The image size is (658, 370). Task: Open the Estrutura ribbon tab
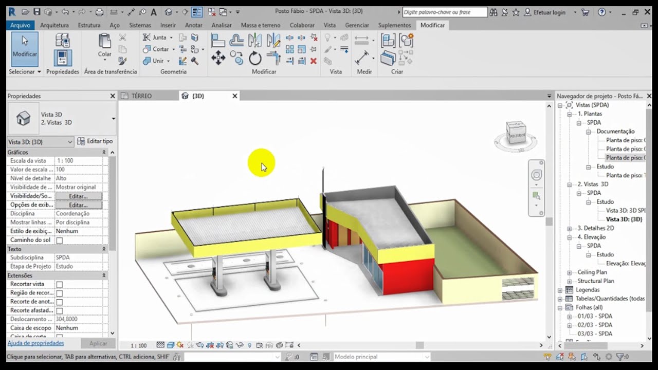pyautogui.click(x=89, y=25)
